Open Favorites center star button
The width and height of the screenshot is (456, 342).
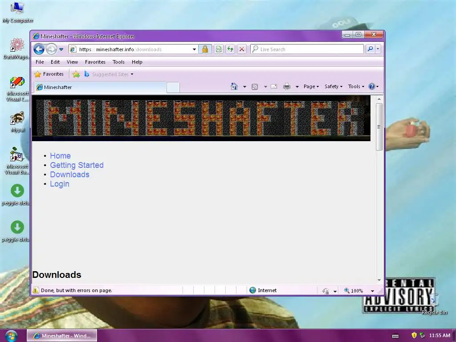click(49, 74)
